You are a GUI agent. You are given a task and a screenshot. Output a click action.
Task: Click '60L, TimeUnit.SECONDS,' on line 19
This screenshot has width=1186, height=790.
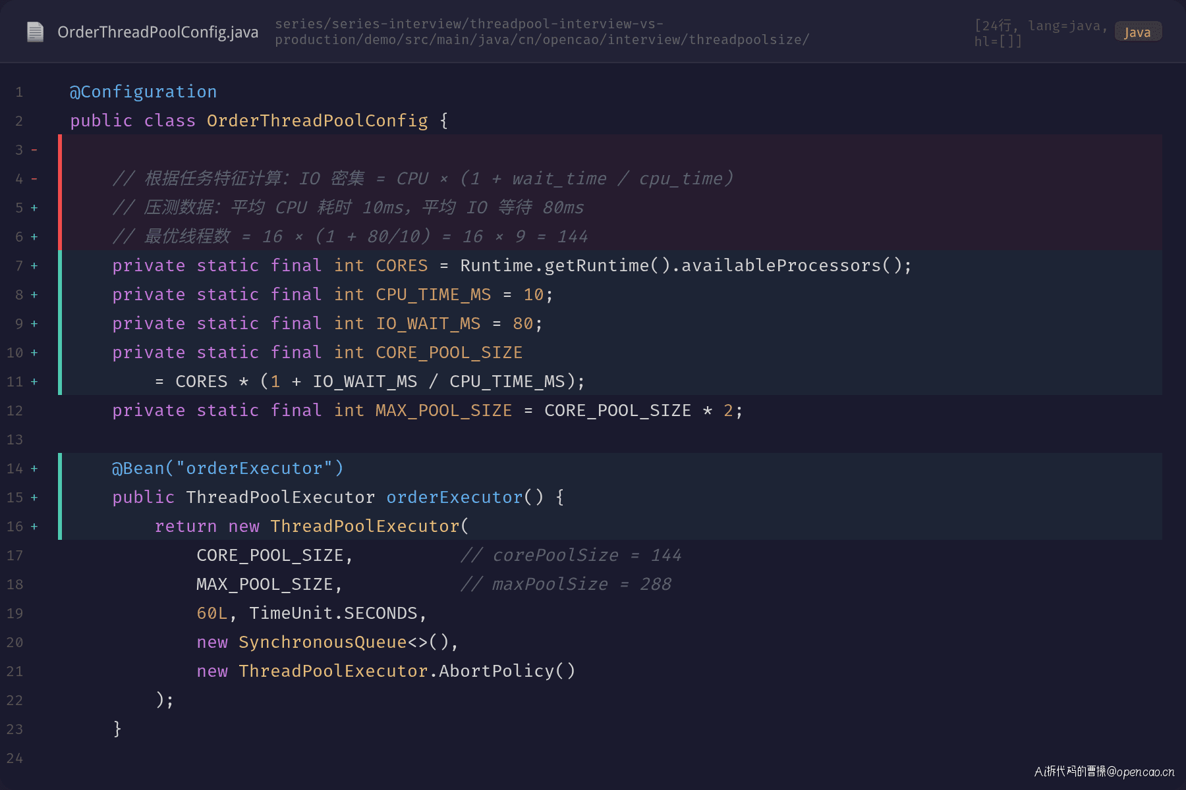tap(312, 613)
